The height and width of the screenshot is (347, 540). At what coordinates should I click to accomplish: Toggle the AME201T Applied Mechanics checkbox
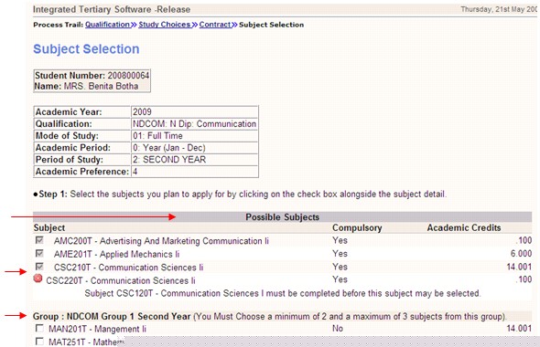point(39,254)
